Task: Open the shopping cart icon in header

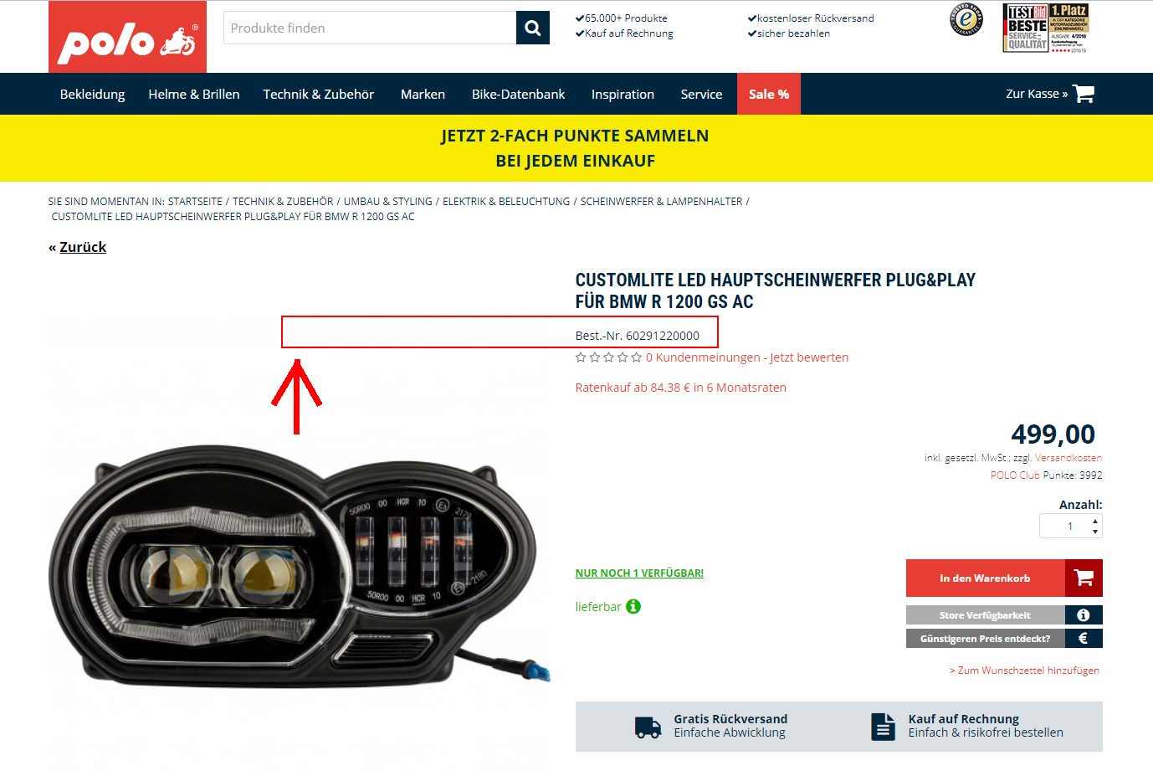Action: pyautogui.click(x=1084, y=94)
